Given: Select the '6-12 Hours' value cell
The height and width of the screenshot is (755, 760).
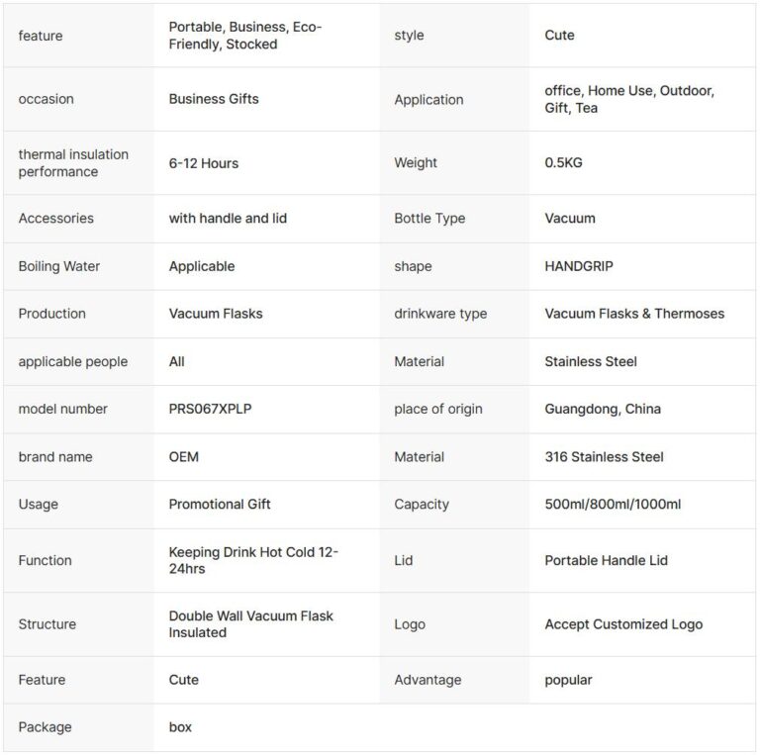Looking at the screenshot, I should point(203,163).
